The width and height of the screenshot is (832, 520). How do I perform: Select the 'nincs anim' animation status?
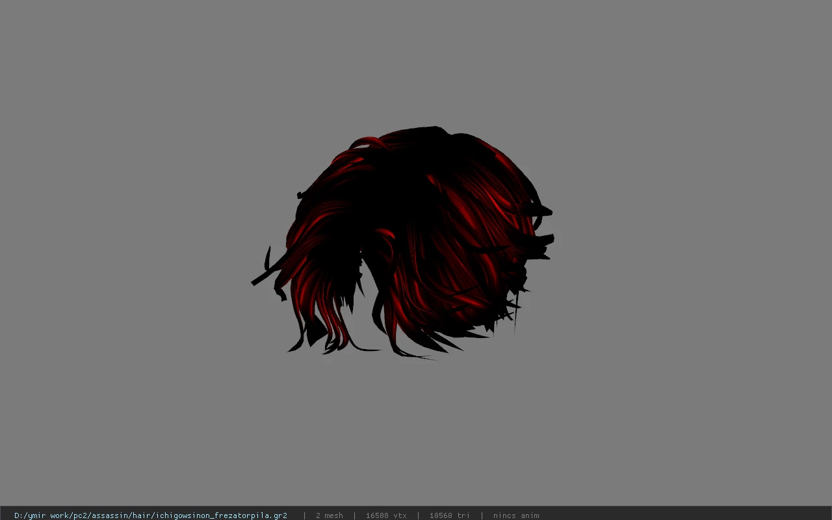tap(516, 515)
